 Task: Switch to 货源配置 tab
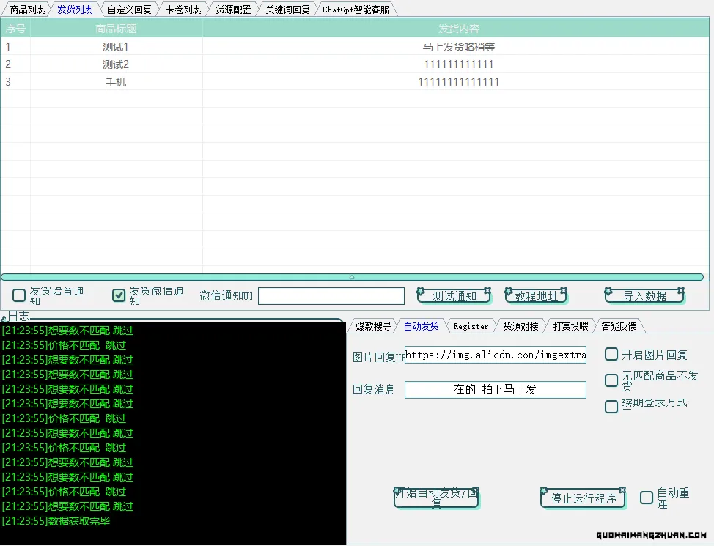click(233, 10)
